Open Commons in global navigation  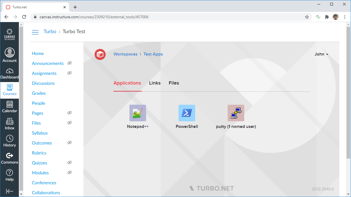(x=9, y=158)
